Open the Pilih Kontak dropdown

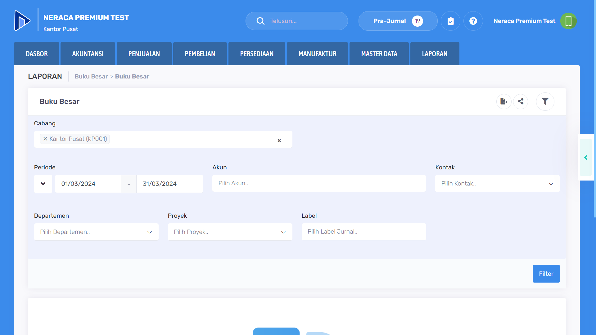[x=497, y=184]
